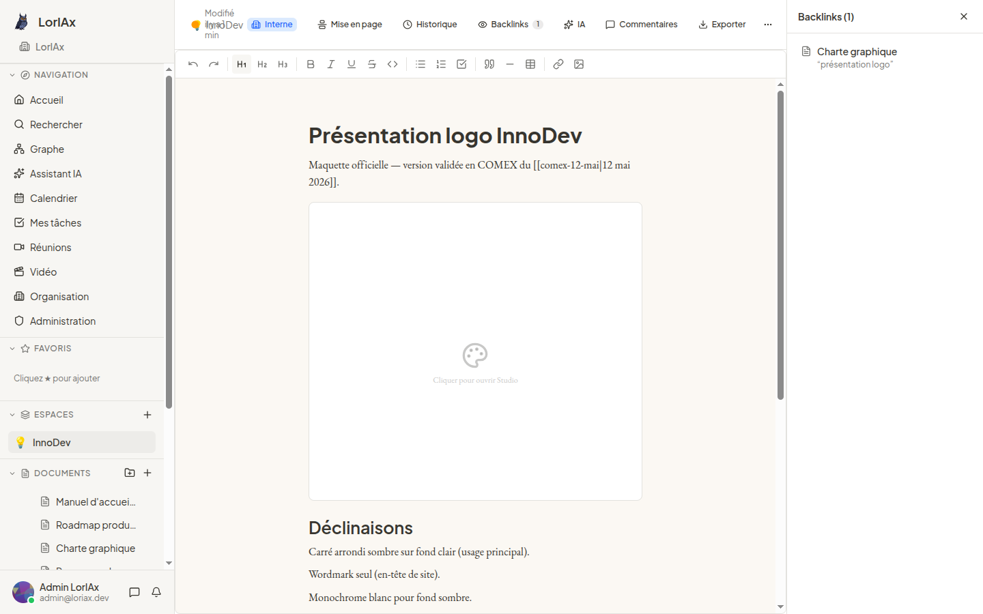Redo the last undone edit
Screen dimensions: 983x614
point(214,64)
